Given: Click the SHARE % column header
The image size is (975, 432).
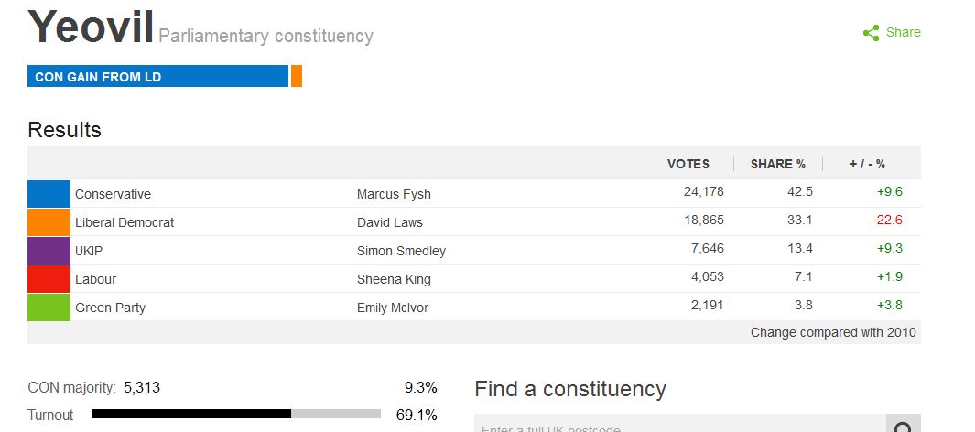Looking at the screenshot, I should (777, 164).
